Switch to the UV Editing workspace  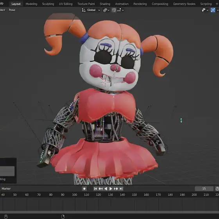tap(66, 4)
